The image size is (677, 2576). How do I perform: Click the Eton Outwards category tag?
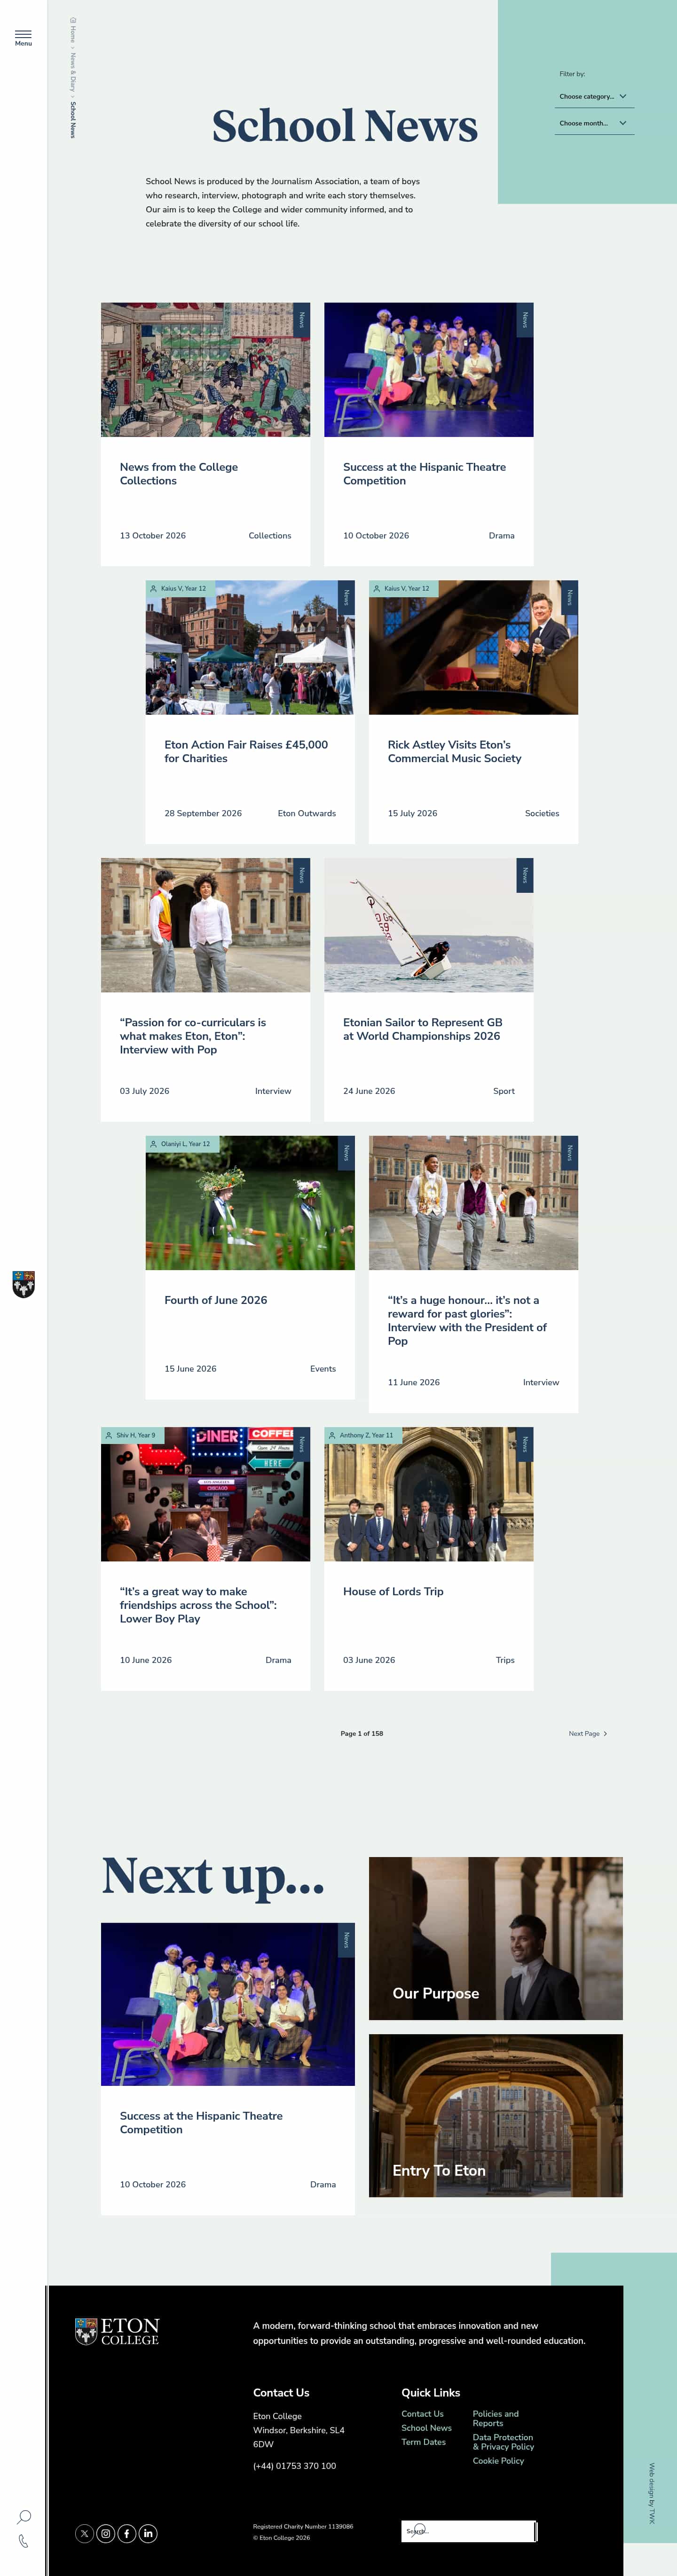307,813
